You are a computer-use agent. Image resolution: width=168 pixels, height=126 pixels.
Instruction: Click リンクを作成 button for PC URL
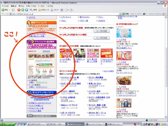(x=102, y=31)
